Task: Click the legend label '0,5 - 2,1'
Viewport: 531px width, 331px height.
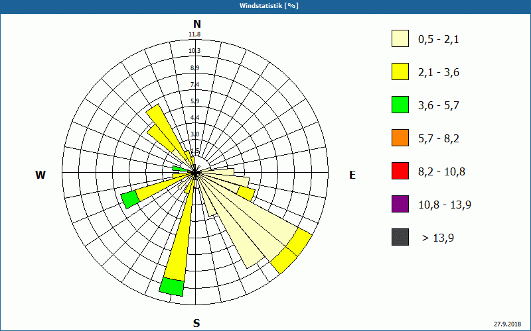Action: point(439,40)
